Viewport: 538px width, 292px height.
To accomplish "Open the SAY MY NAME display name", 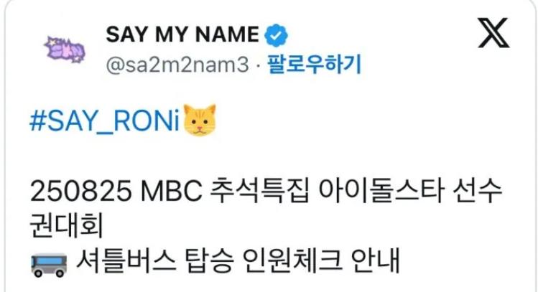I will tap(182, 34).
